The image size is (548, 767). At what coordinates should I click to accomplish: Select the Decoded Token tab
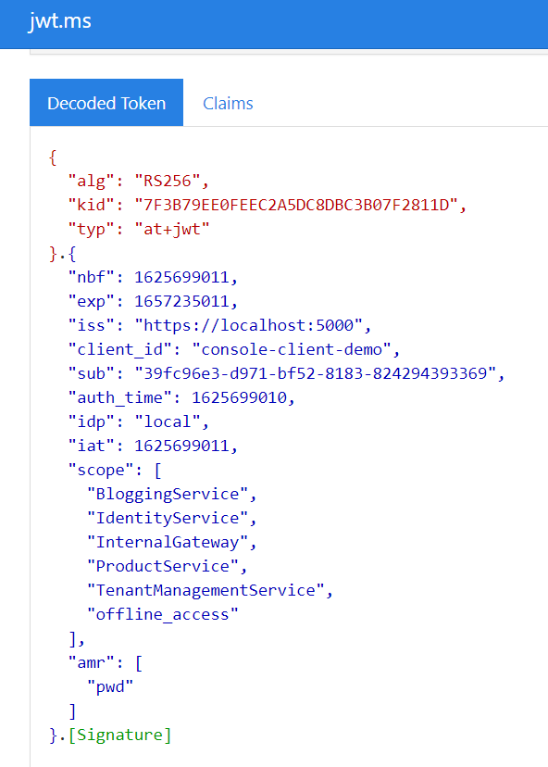106,103
